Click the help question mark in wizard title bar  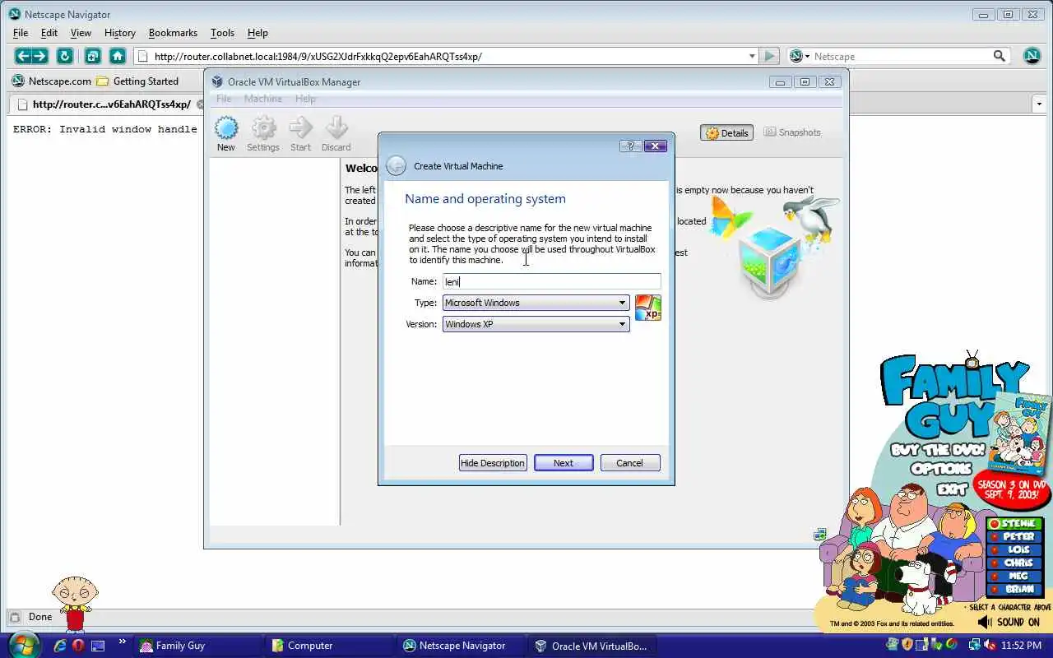630,146
